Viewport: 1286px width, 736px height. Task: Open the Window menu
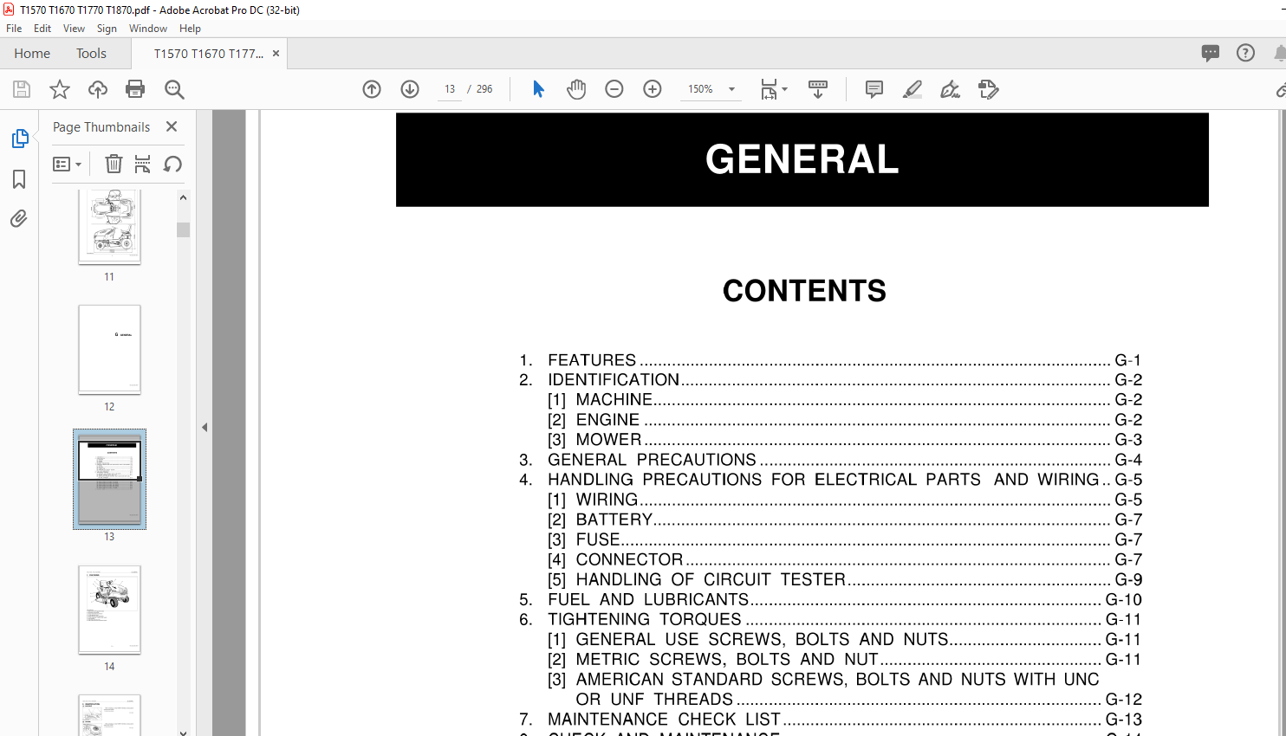[x=148, y=29]
